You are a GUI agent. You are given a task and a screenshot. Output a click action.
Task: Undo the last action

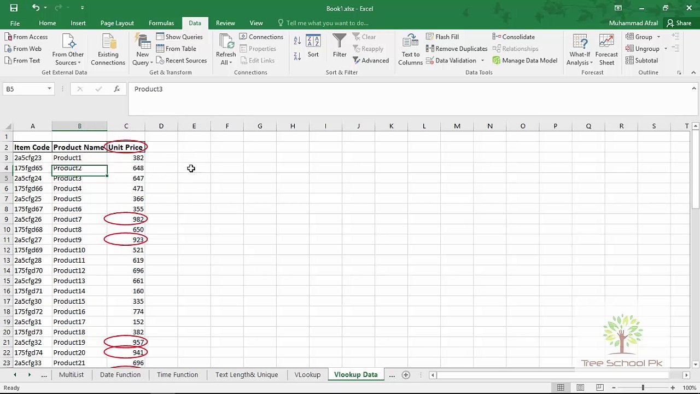pyautogui.click(x=36, y=8)
